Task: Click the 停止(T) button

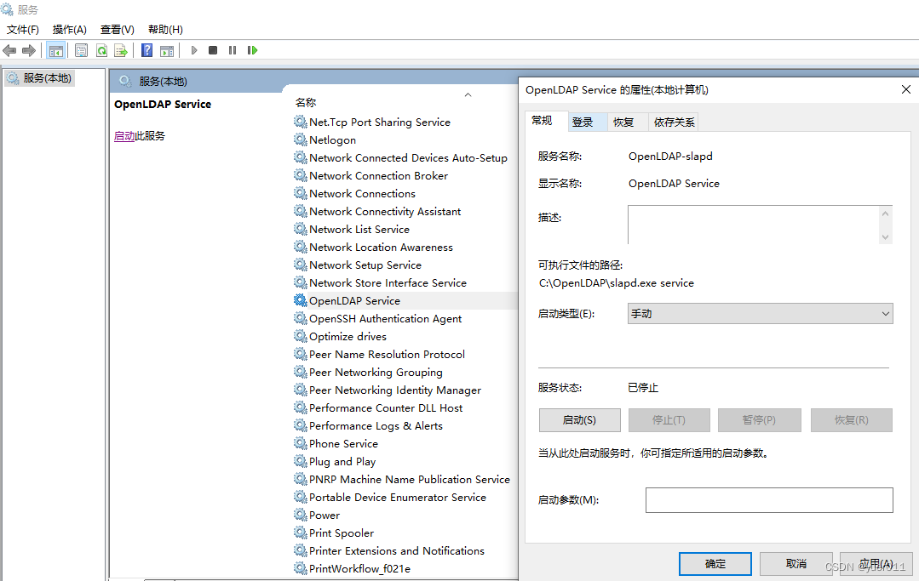Action: pos(669,420)
